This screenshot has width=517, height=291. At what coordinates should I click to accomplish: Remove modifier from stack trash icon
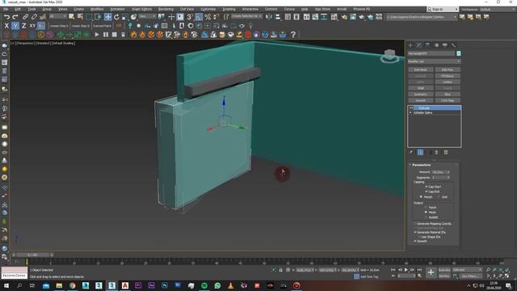point(436,152)
